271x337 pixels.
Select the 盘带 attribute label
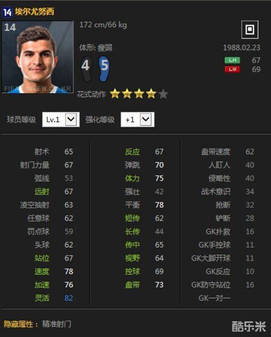tap(132, 285)
